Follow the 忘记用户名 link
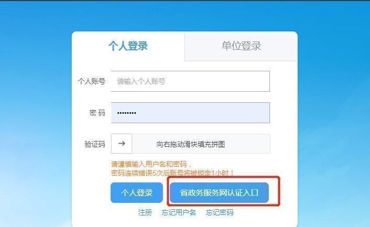 pyautogui.click(x=179, y=212)
